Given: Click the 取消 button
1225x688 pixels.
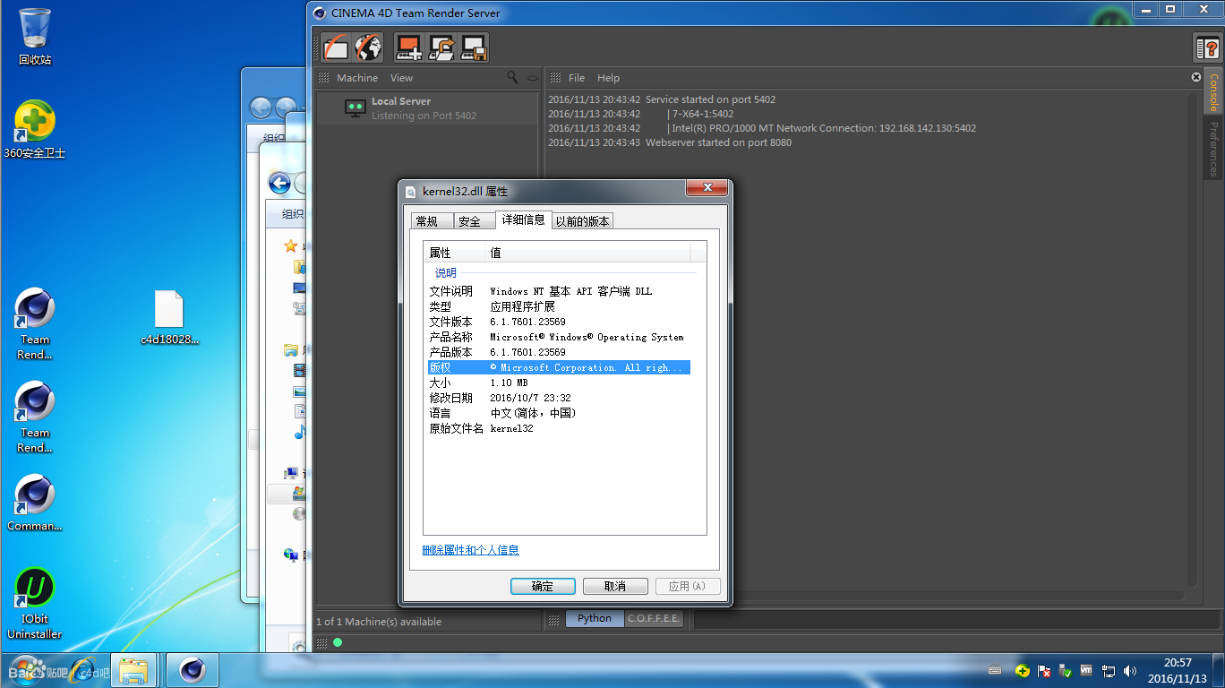Looking at the screenshot, I should coord(615,586).
